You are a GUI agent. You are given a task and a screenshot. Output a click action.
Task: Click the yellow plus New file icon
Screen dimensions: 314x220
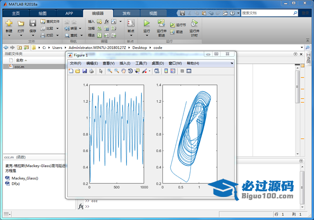click(9, 23)
